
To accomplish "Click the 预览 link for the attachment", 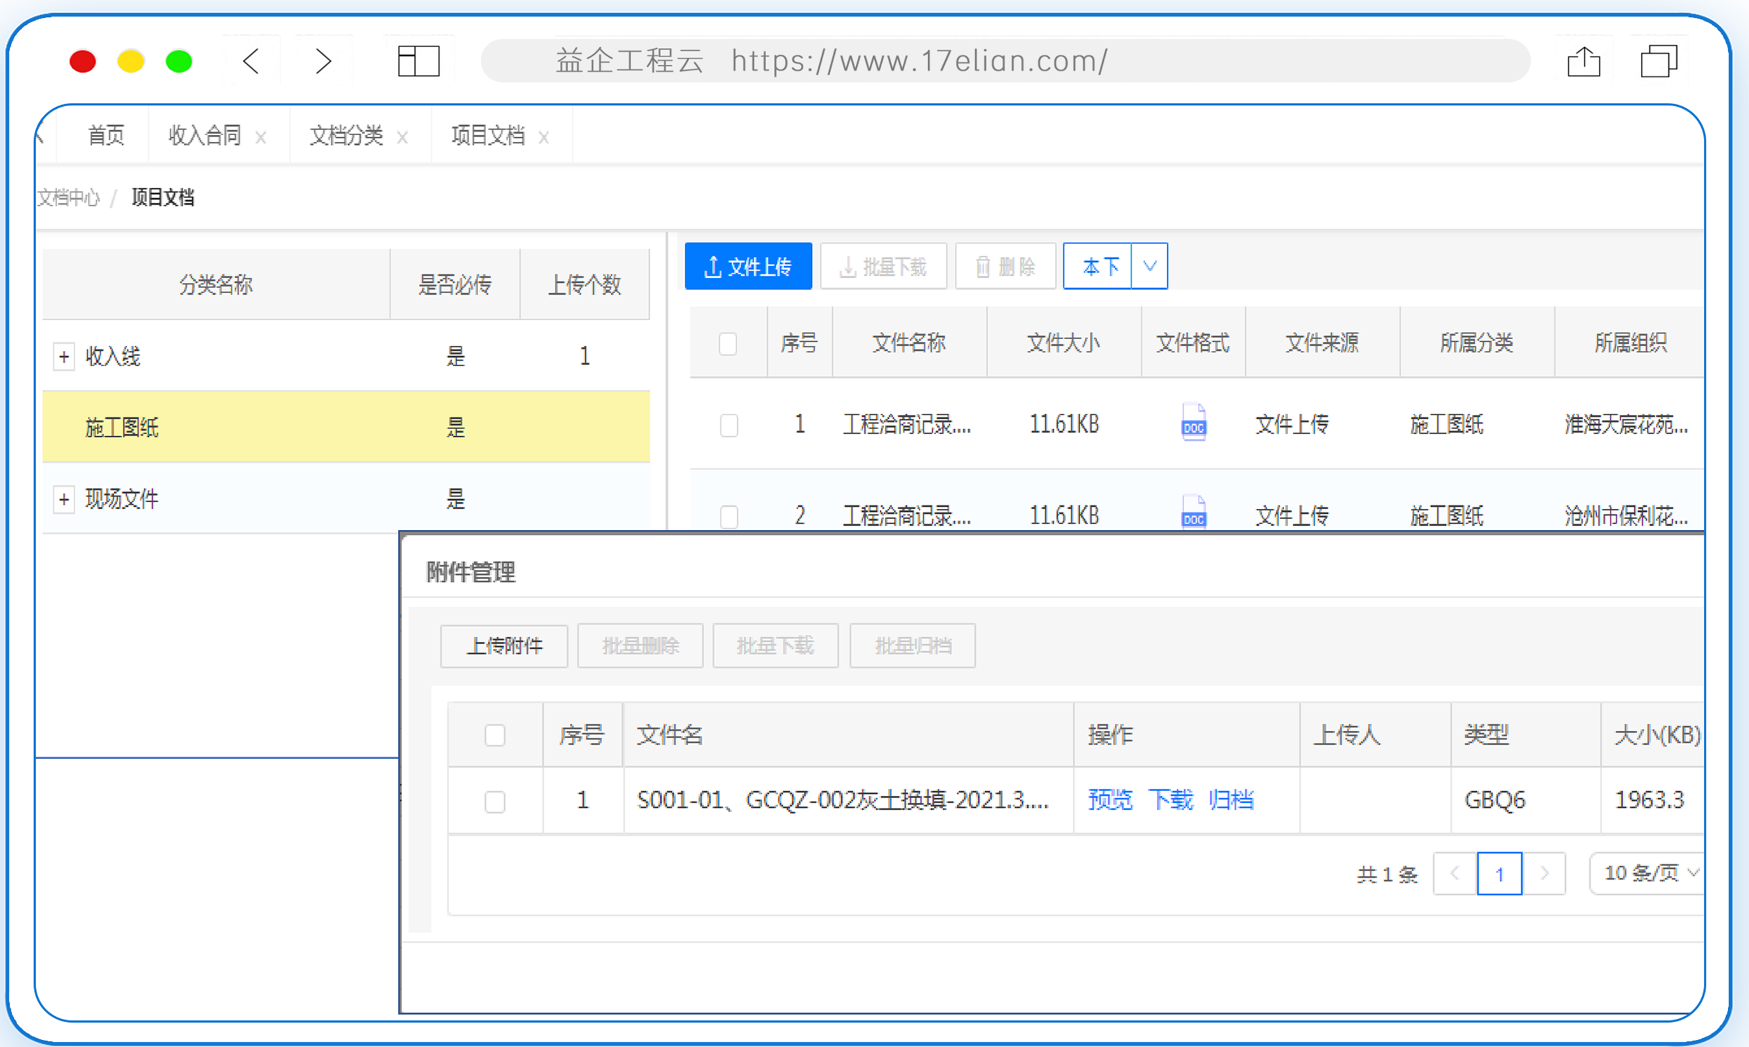I will pos(1110,800).
